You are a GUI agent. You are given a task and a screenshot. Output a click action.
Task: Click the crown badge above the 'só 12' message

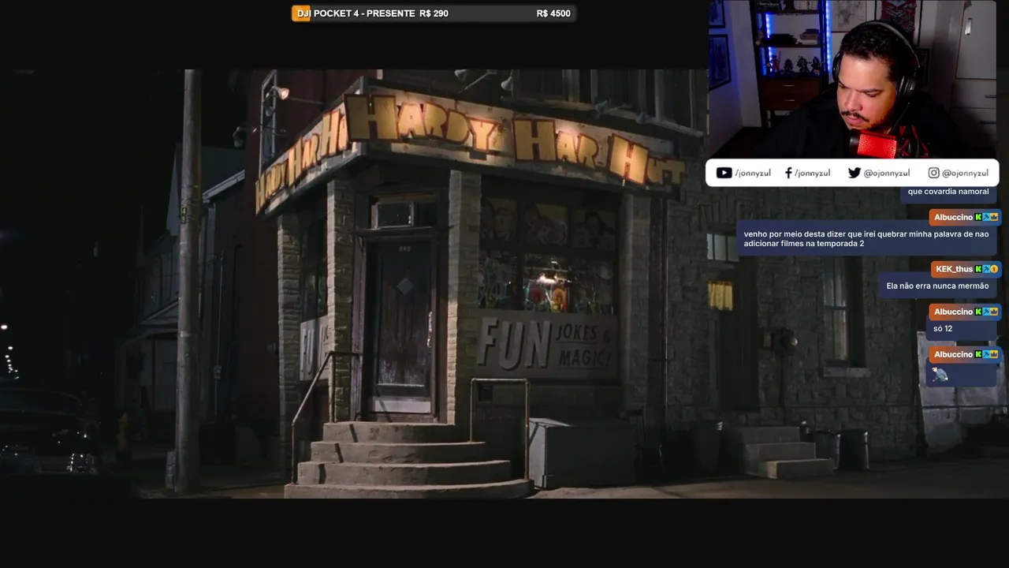coord(994,312)
